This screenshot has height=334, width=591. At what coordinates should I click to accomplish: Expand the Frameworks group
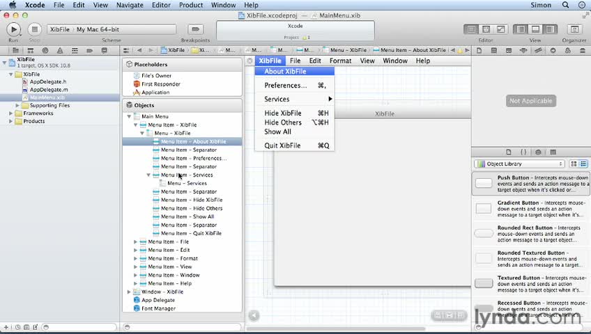pyautogui.click(x=11, y=113)
